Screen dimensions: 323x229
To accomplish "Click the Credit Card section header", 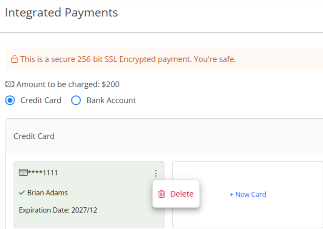I will tap(34, 136).
